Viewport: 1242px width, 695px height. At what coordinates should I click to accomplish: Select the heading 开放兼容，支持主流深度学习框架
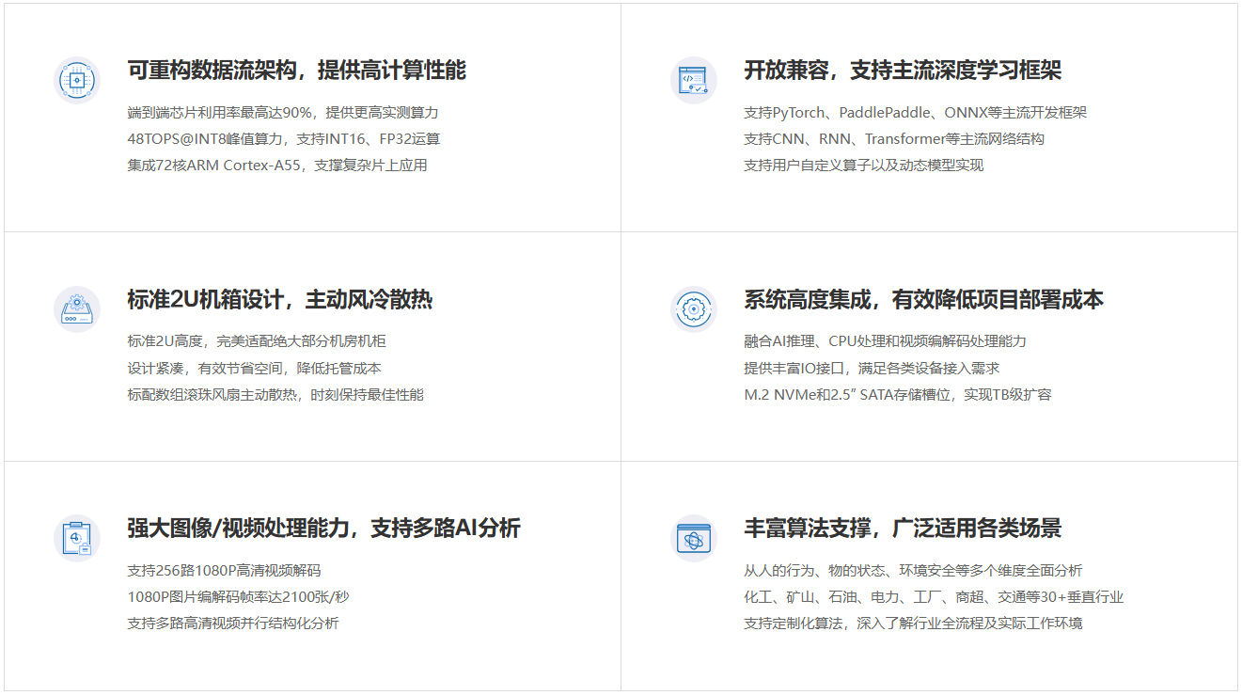903,71
